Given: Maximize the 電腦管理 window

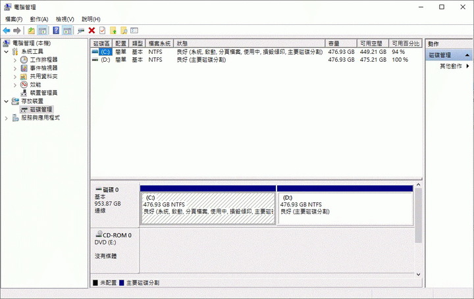Looking at the screenshot, I should pos(442,7).
